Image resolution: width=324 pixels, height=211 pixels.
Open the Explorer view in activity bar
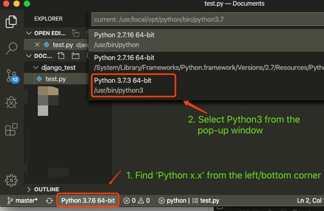[11, 22]
